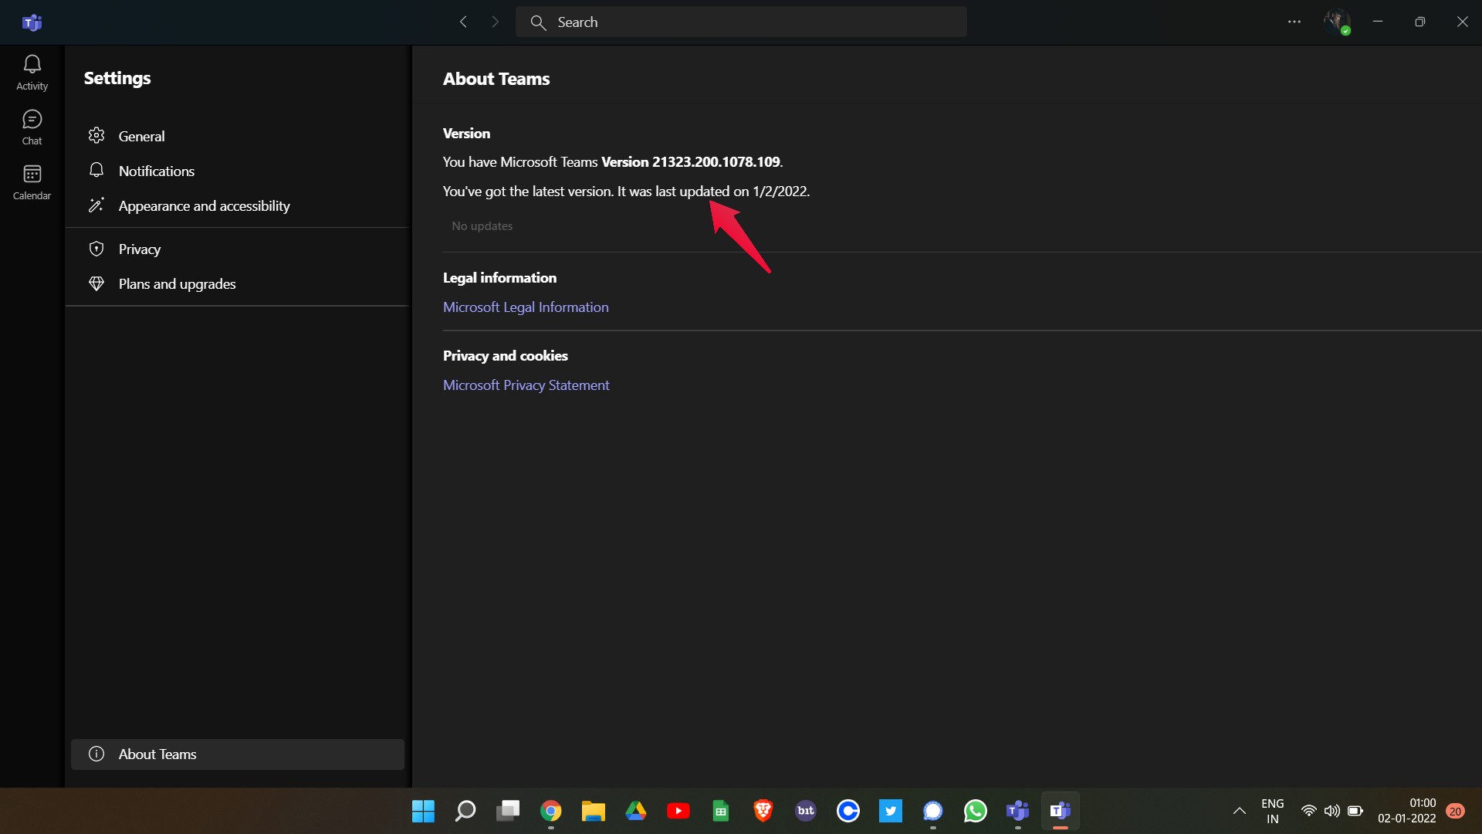1482x834 pixels.
Task: Click back navigation arrow in Teams
Action: tap(463, 22)
